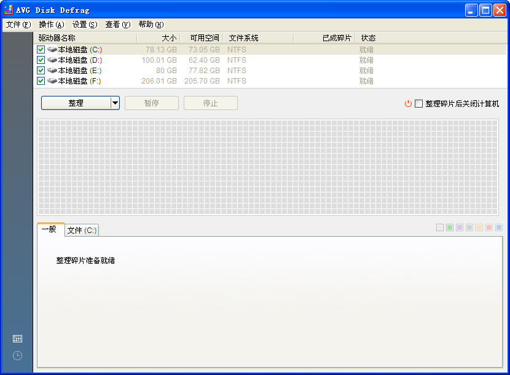Click the orange legend color swatch
Screen dimensions: 510x375
[479, 227]
